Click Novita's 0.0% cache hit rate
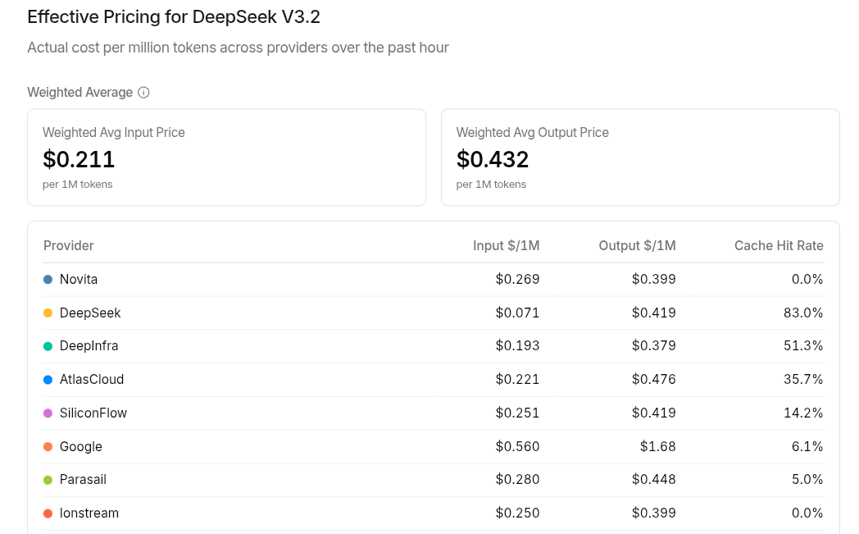859x534 pixels. [807, 280]
